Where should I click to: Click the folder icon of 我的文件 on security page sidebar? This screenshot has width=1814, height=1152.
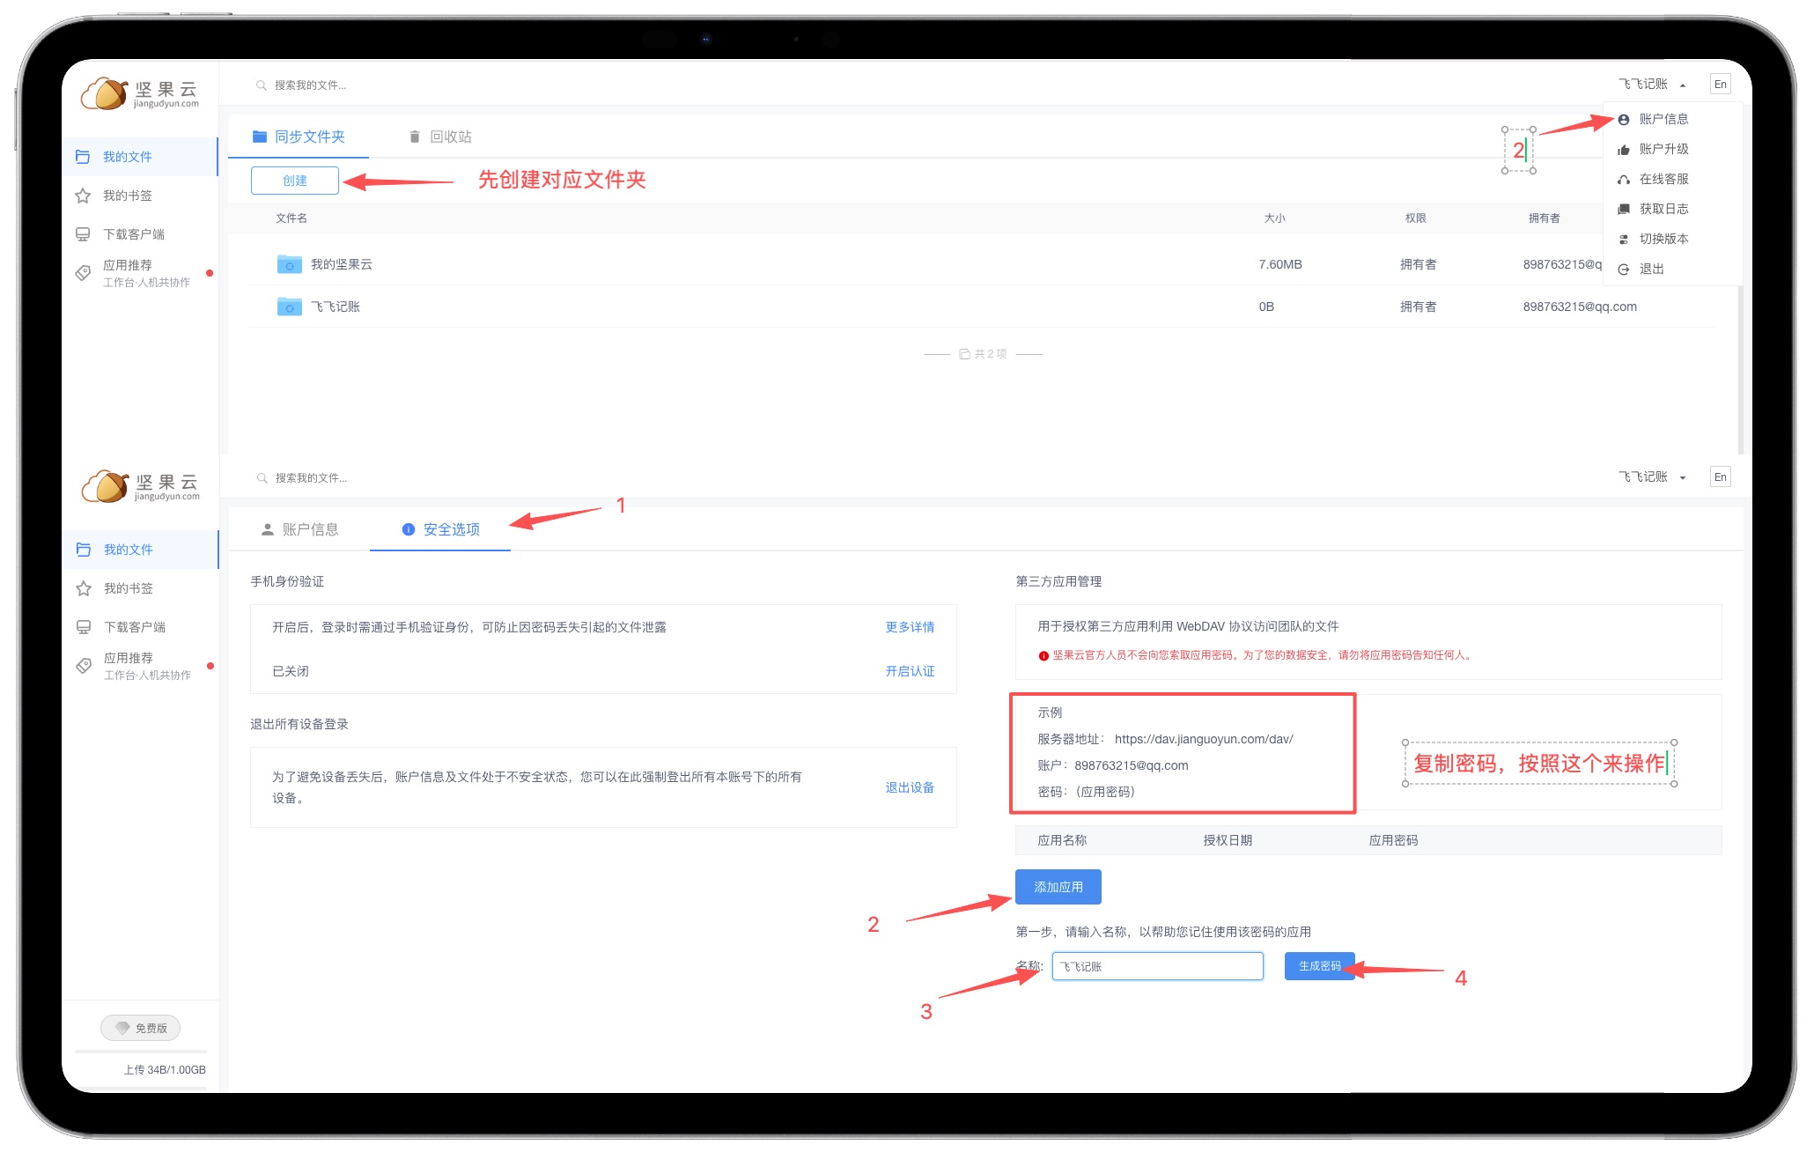tap(84, 550)
